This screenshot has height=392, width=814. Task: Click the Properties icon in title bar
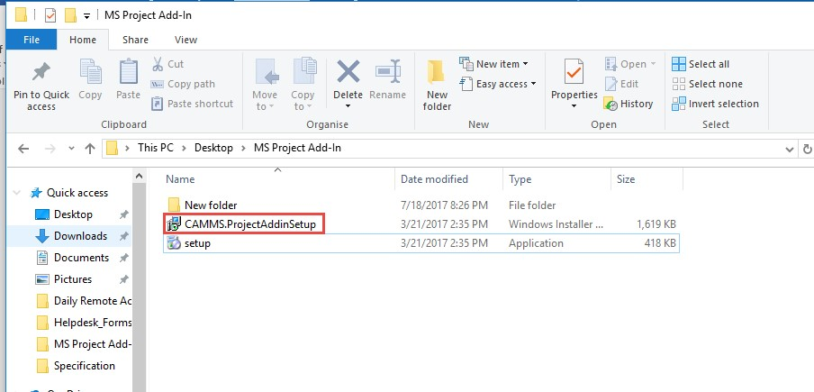(50, 15)
